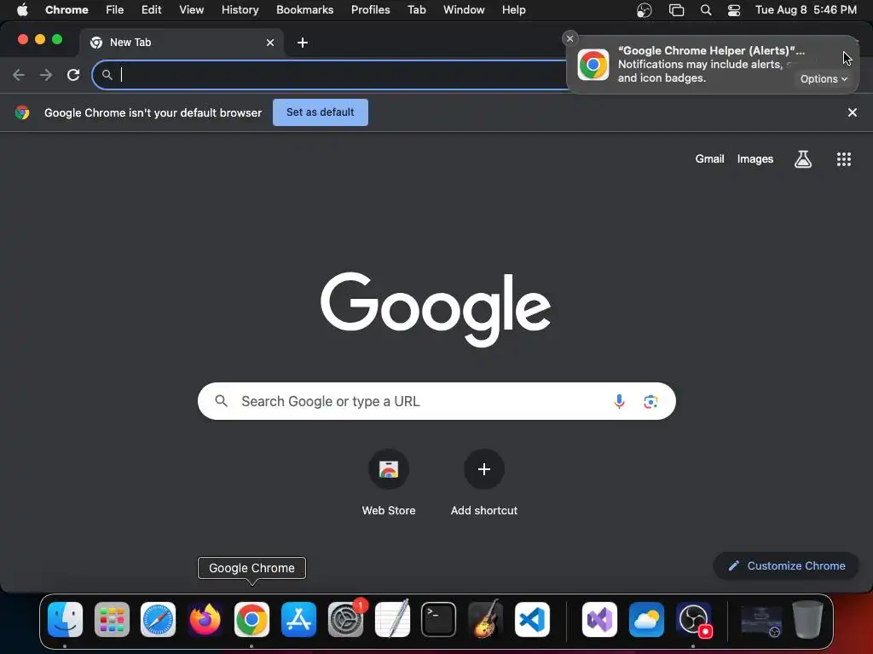
Task: Open the Images link
Action: [x=755, y=159]
